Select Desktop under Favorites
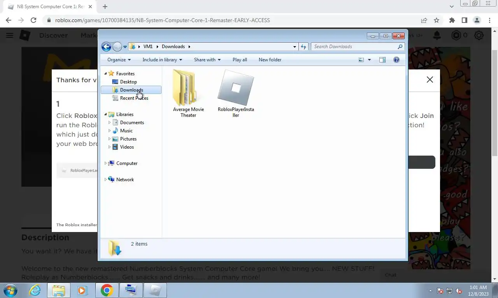The image size is (498, 298). pyautogui.click(x=128, y=82)
